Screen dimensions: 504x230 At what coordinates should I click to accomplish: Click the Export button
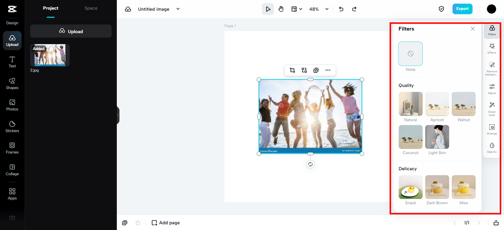coord(462,8)
